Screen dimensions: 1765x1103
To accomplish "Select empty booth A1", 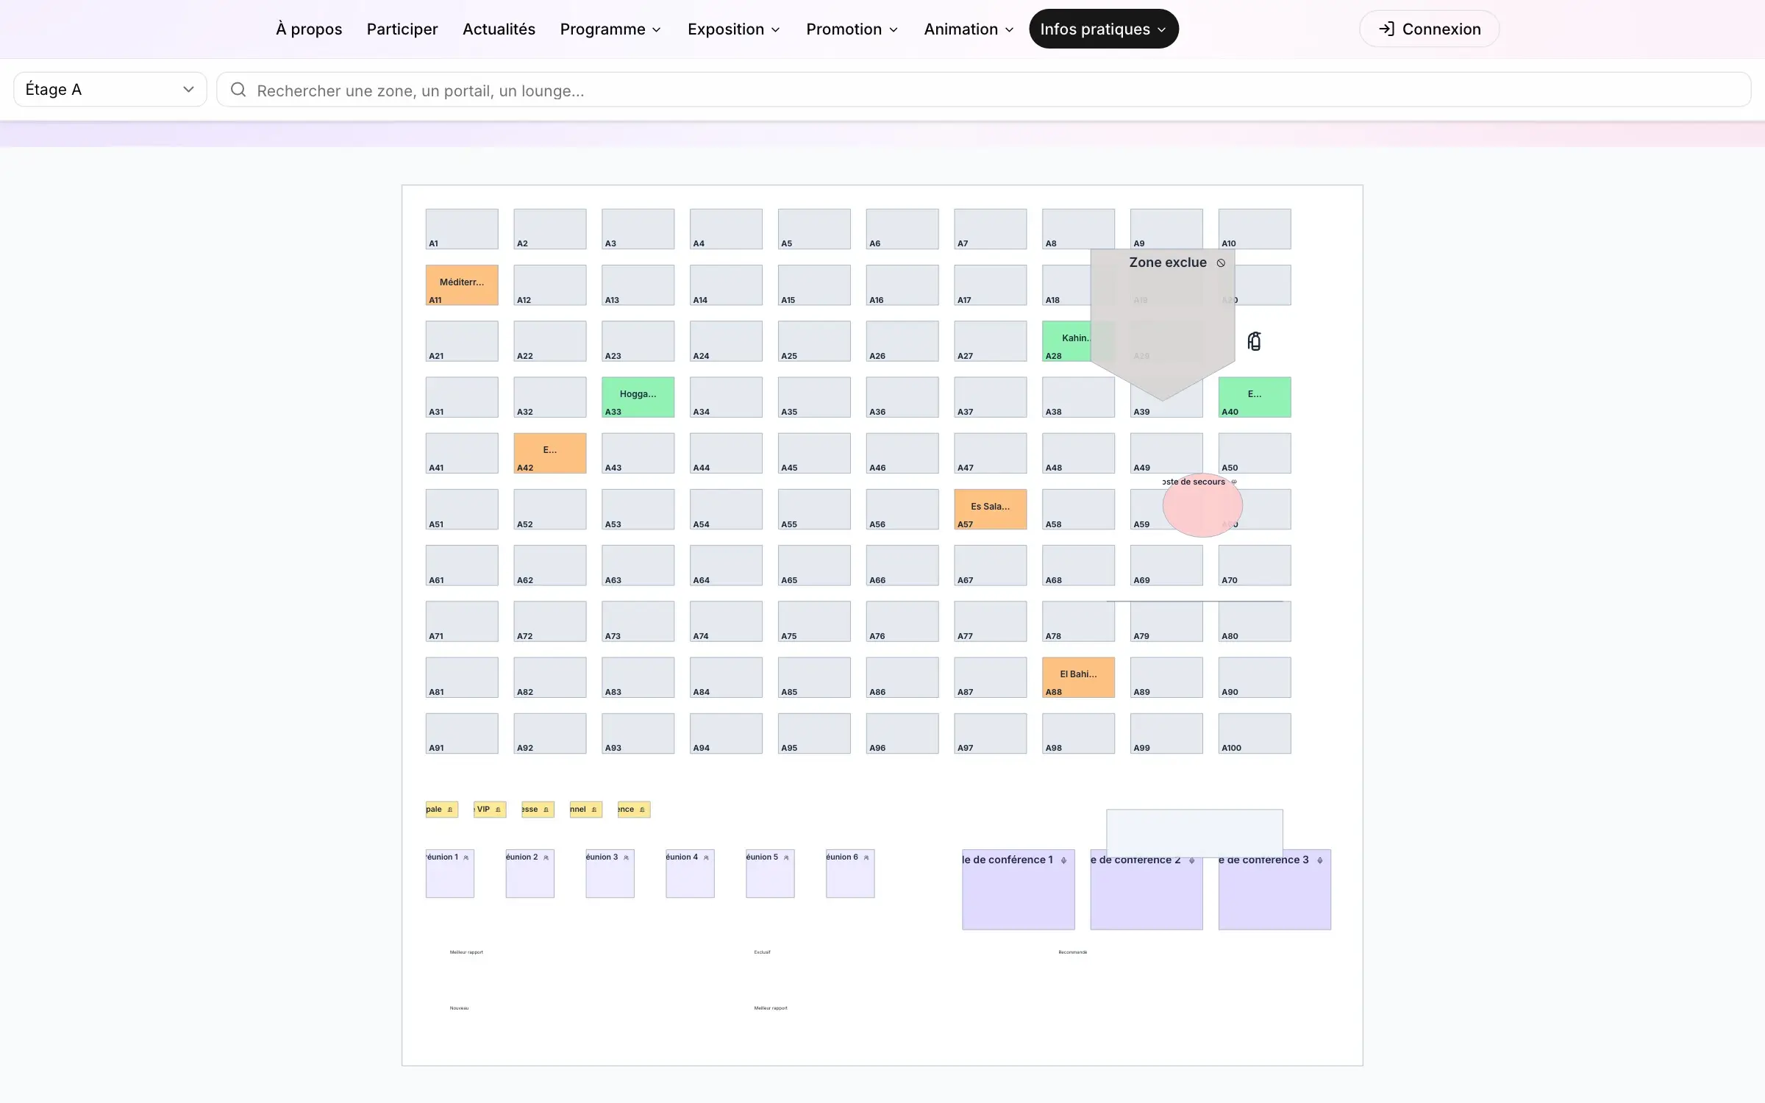I will [462, 229].
